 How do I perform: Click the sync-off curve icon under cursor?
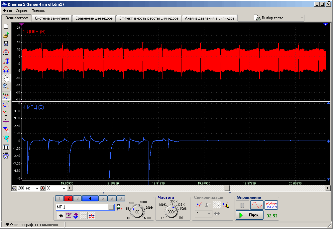pyautogui.click(x=226, y=205)
